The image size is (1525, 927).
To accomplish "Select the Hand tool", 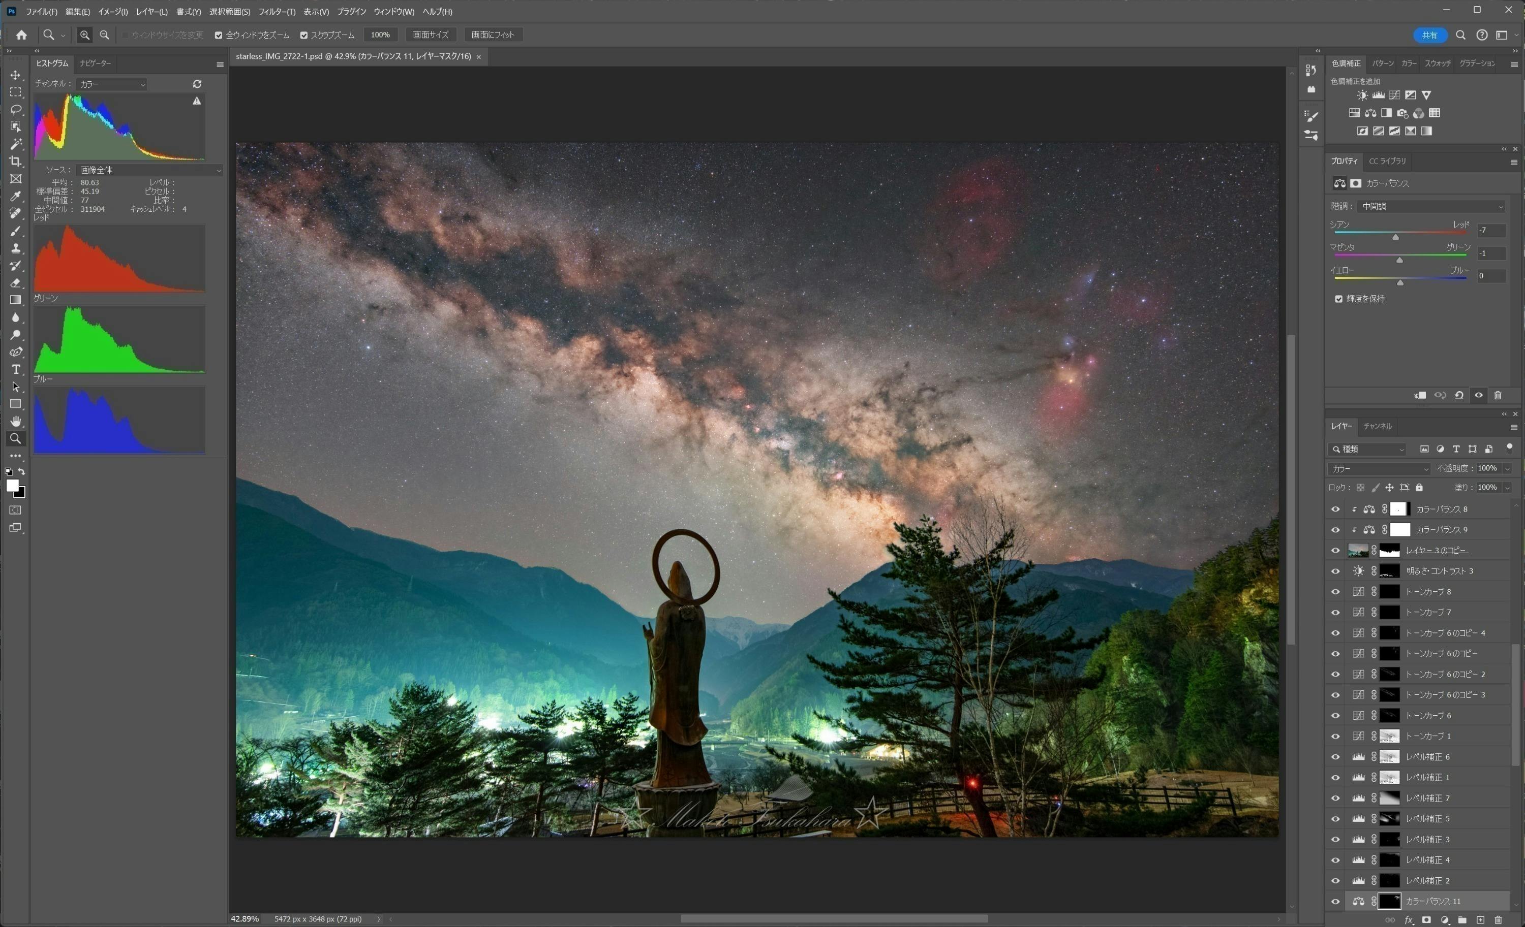I will pos(15,421).
